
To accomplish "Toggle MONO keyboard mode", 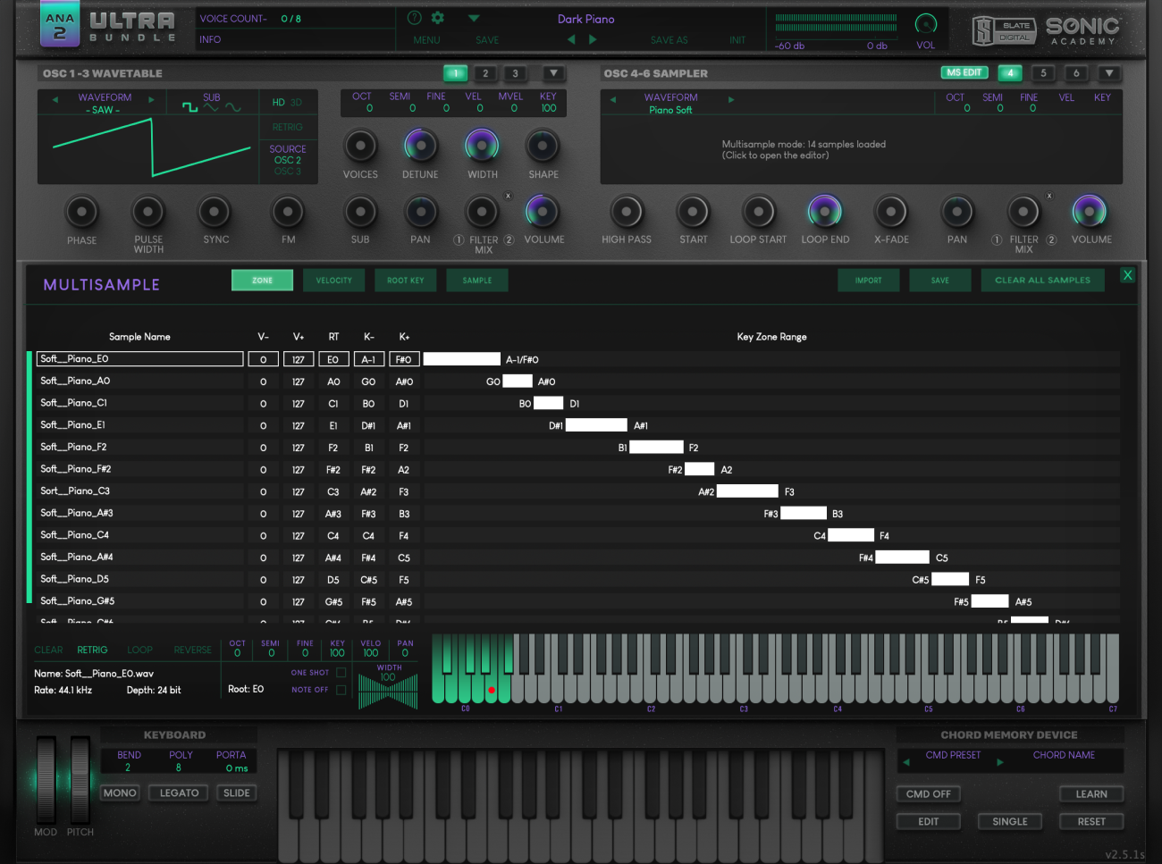I will click(x=120, y=793).
